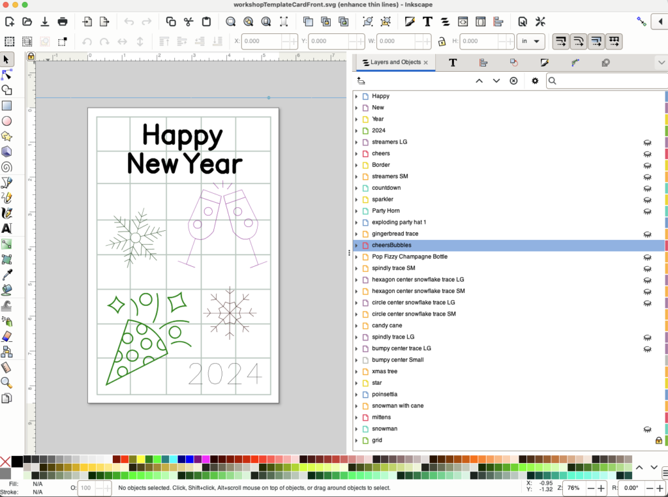This screenshot has width=668, height=497.
Task: Click the Rotate 90 clockwise icon
Action: (x=104, y=41)
